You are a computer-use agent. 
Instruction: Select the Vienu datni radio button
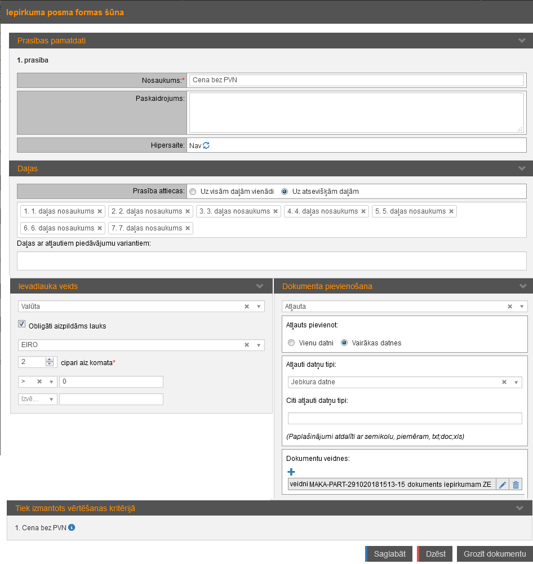pyautogui.click(x=291, y=343)
